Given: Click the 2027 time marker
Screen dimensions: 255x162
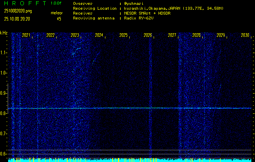Looking at the screenshot, I should pos(172,35).
